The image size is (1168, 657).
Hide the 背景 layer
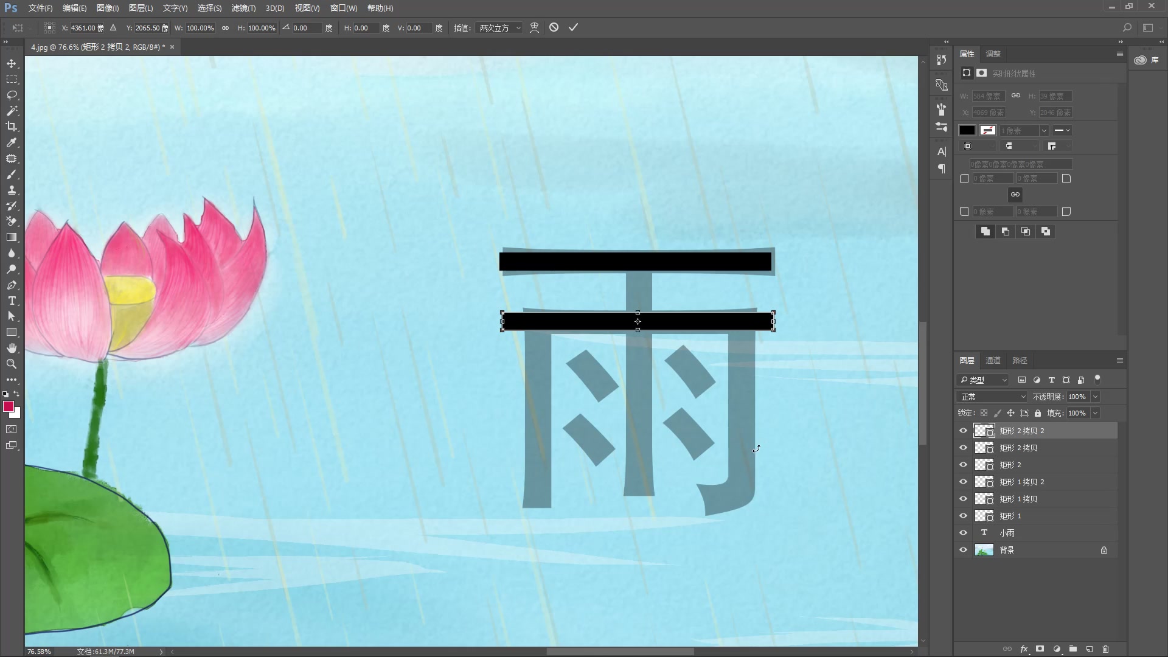(963, 550)
